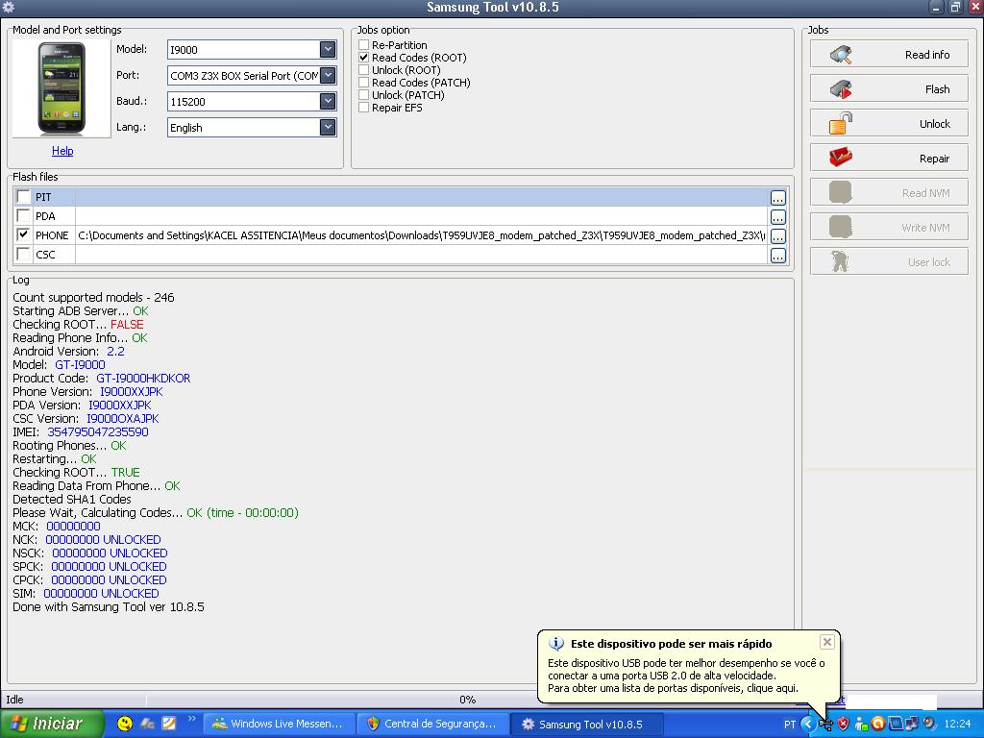Click the Repair job button
Viewport: 984px width, 738px height.
[889, 159]
